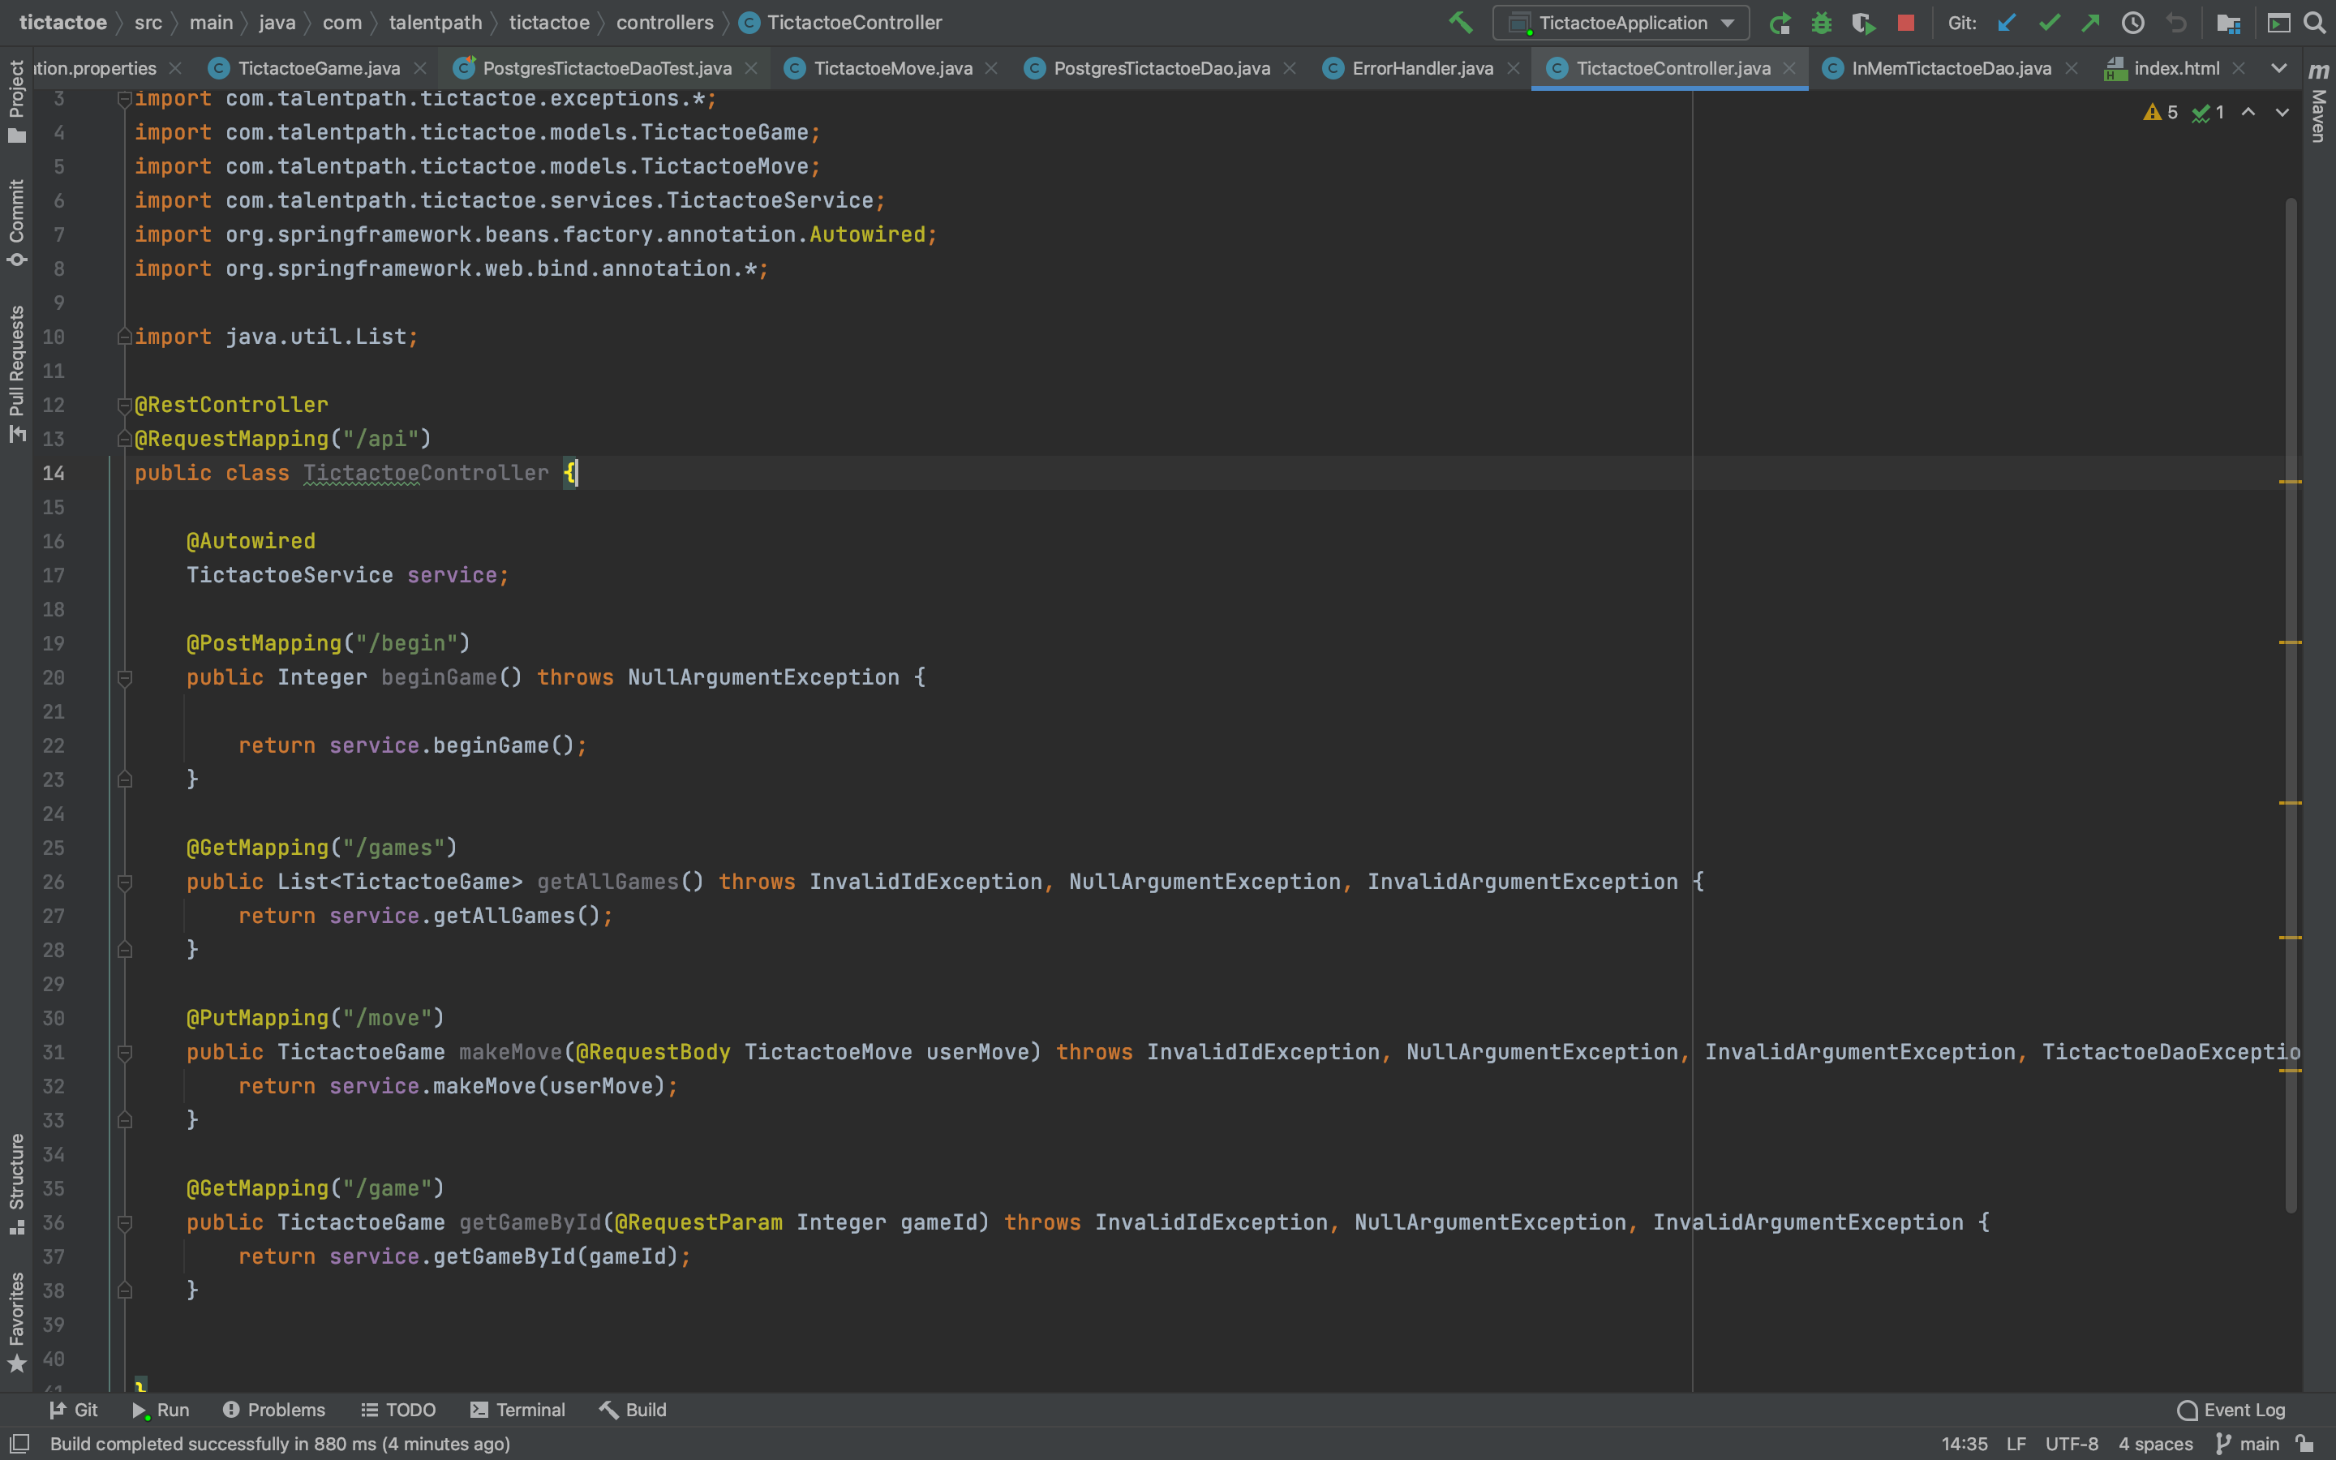This screenshot has height=1460, width=2336.
Task: Collapse the annotation fold at line 12
Action: point(123,405)
